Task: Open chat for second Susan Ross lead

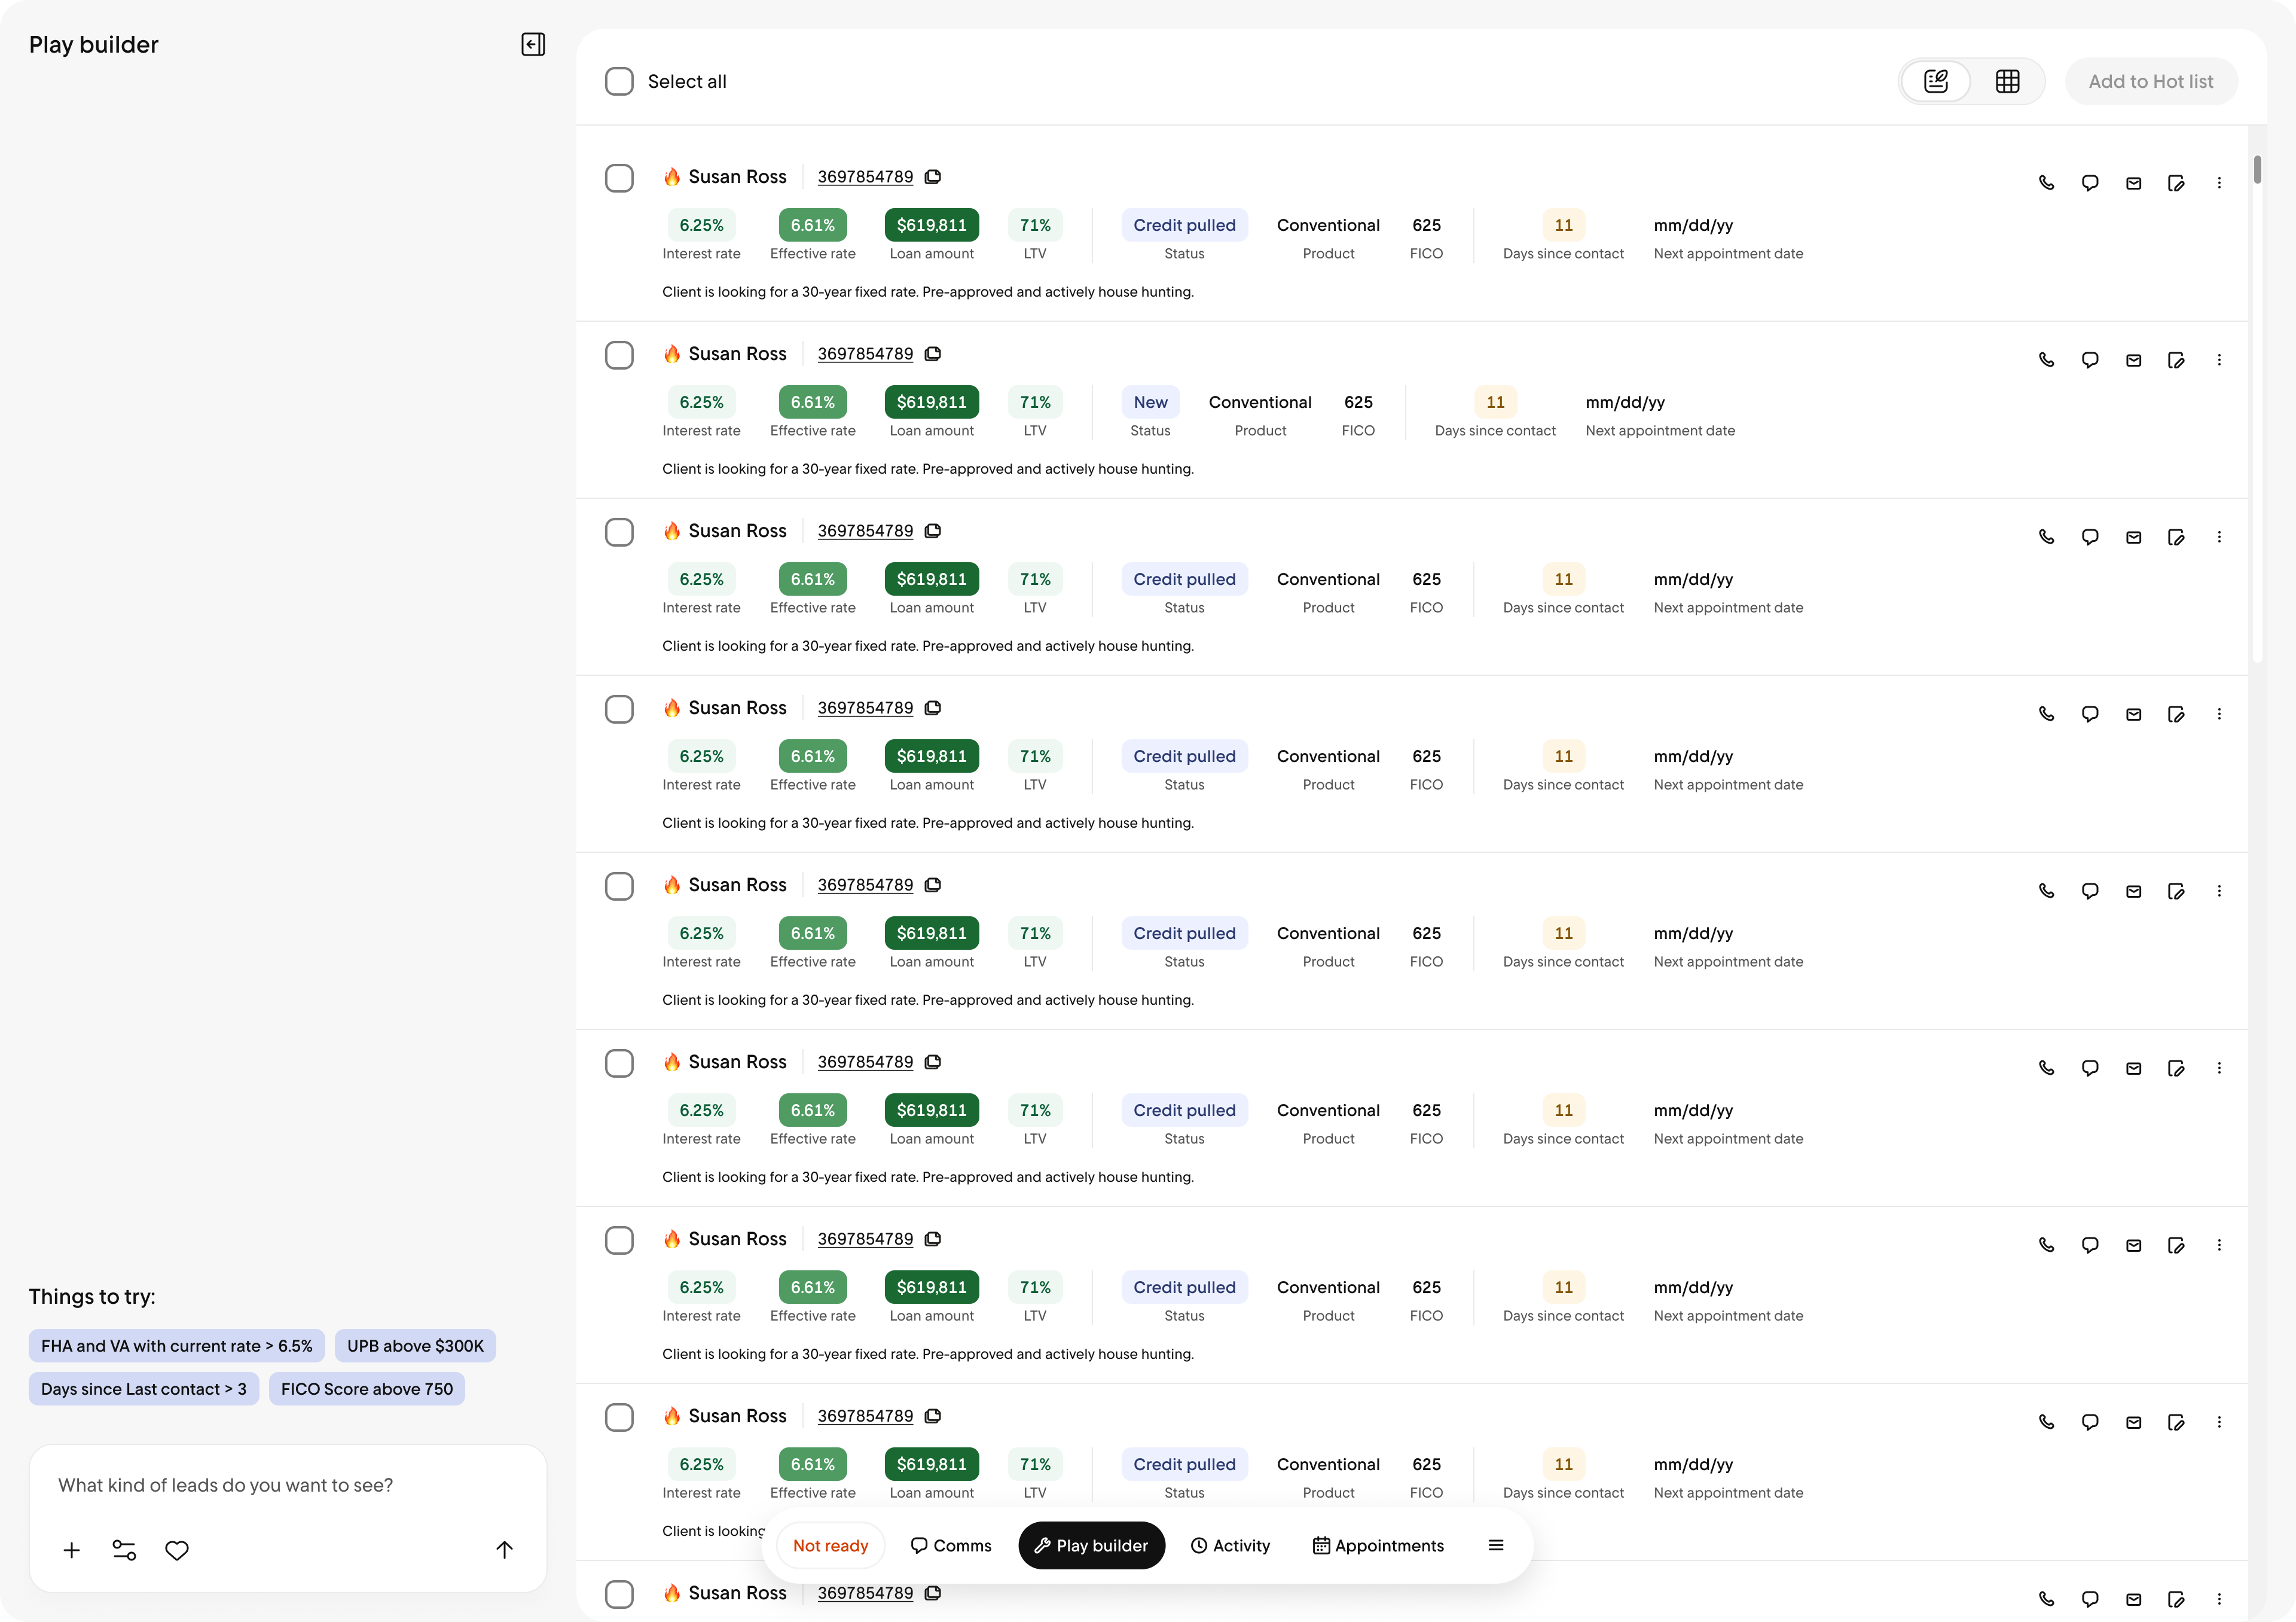Action: 2089,360
